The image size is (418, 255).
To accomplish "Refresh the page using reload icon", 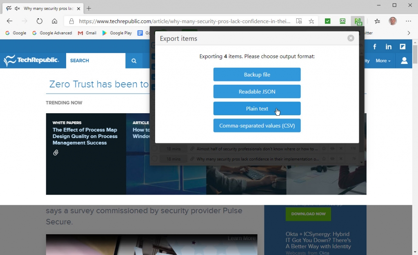I will click(x=40, y=21).
